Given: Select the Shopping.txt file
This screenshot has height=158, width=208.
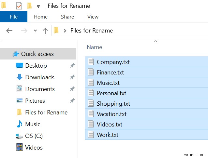Looking at the screenshot, I should click(x=147, y=103).
